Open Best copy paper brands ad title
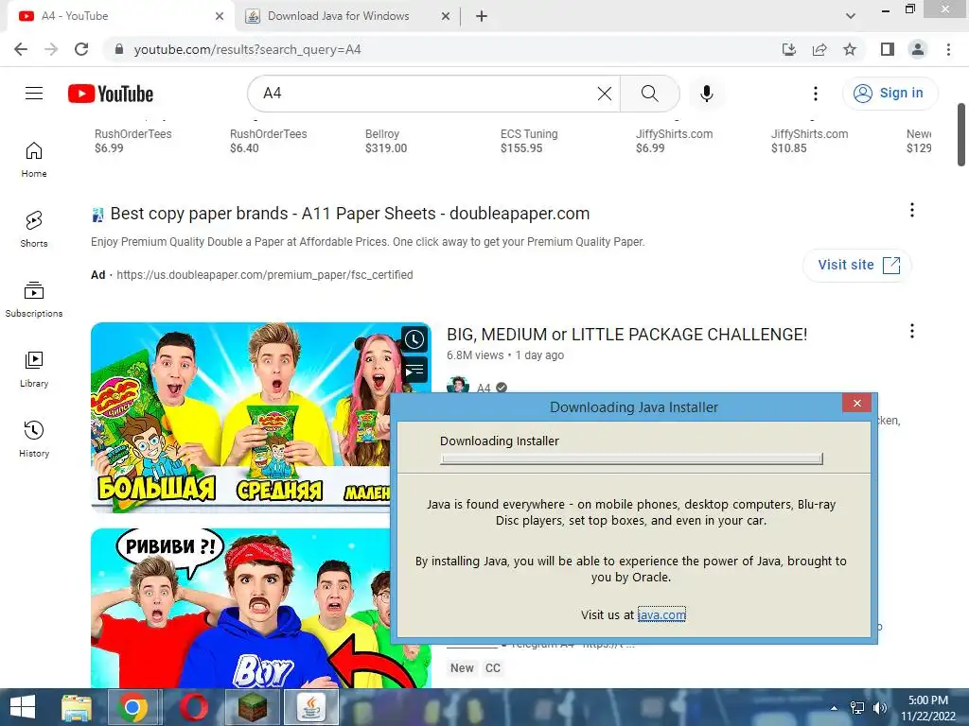969x726 pixels. [350, 214]
